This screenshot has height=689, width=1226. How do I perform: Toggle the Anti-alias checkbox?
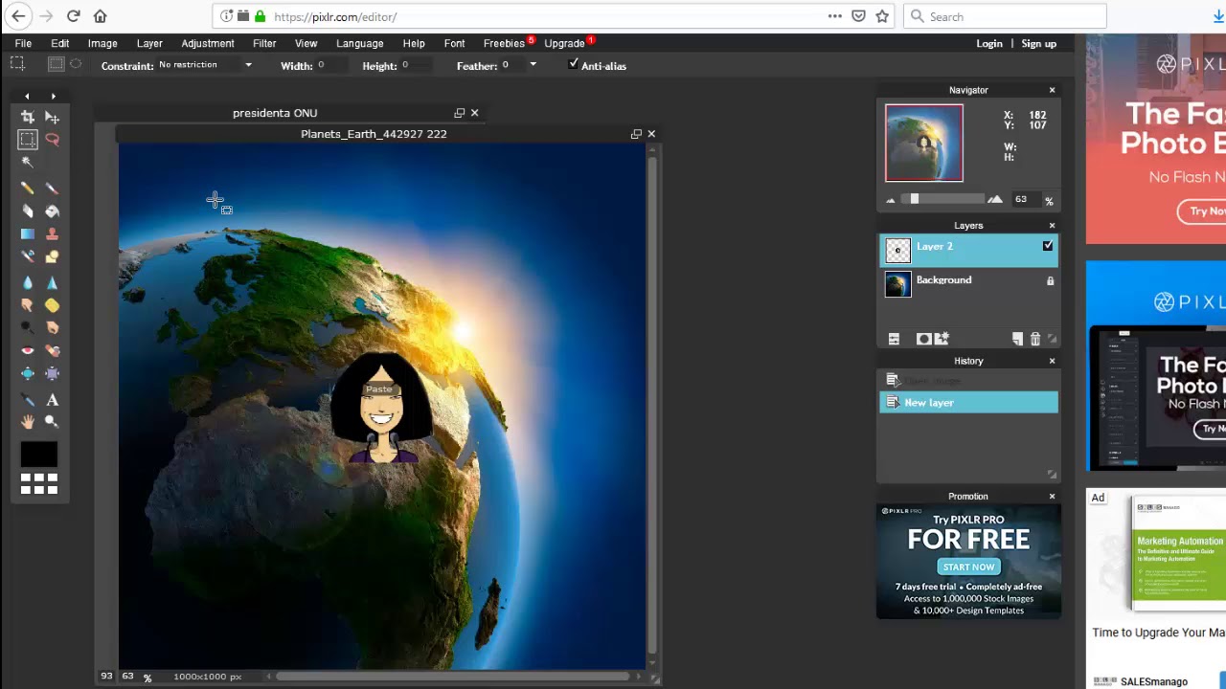(x=573, y=65)
